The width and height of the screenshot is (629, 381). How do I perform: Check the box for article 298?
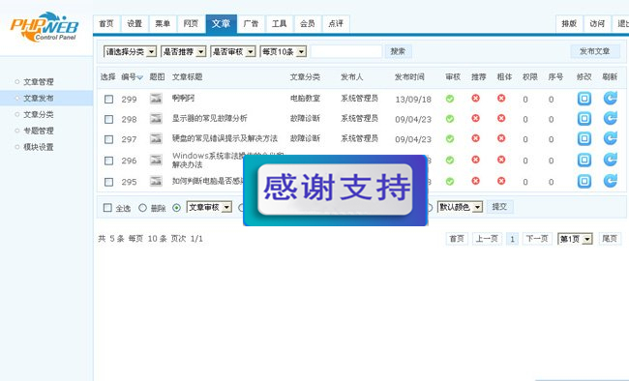(x=108, y=119)
